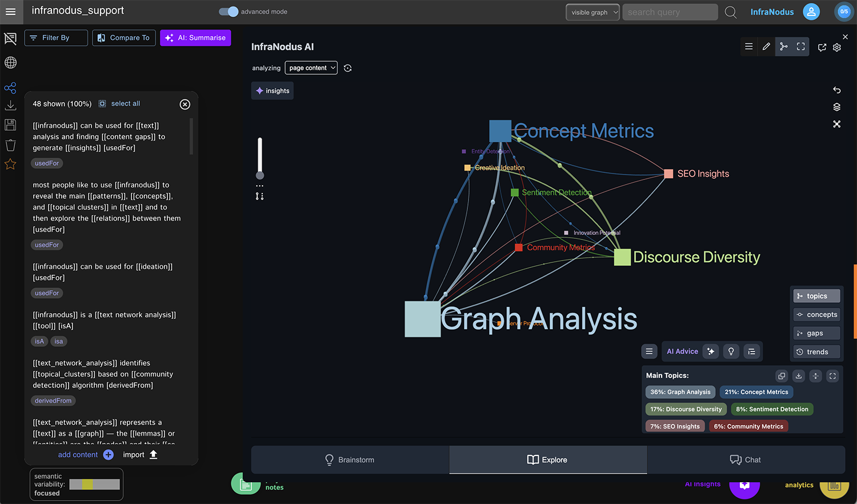
Task: Open the pencil edit icon in the InfraNodus AI panel
Action: [x=766, y=46]
